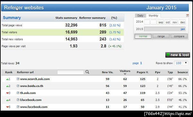Screen dimensions: 193x117
Task: Open the Rows to show dropdown
Action: (x=181, y=63)
